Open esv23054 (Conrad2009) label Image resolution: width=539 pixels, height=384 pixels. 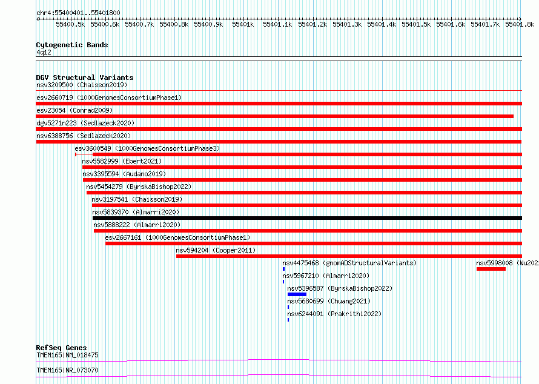tap(74, 110)
